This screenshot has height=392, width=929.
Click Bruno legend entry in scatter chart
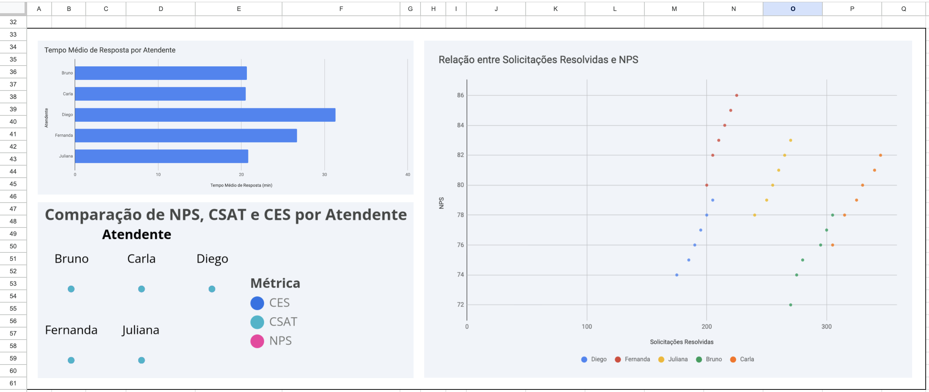[709, 359]
